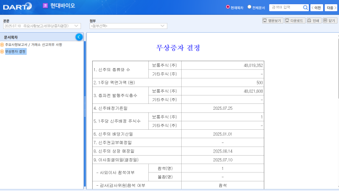Click the 검색어 입력 search field
Viewport: 339px width, 191px height.
click(286, 7)
